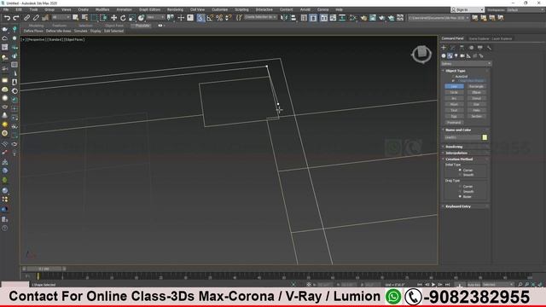Viewport: 546px width, 307px height.
Task: Open the Workspaces Default dropdown
Action: pyautogui.click(x=526, y=9)
